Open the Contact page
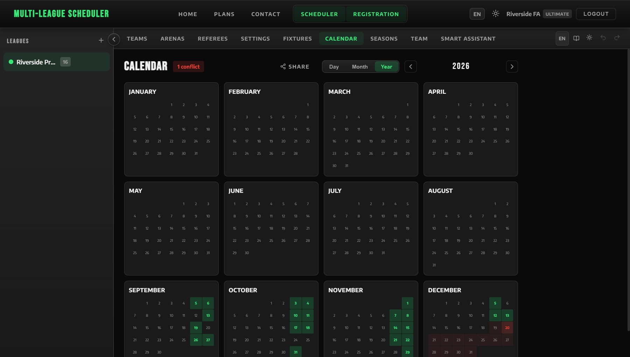This screenshot has height=357, width=630. click(x=266, y=14)
